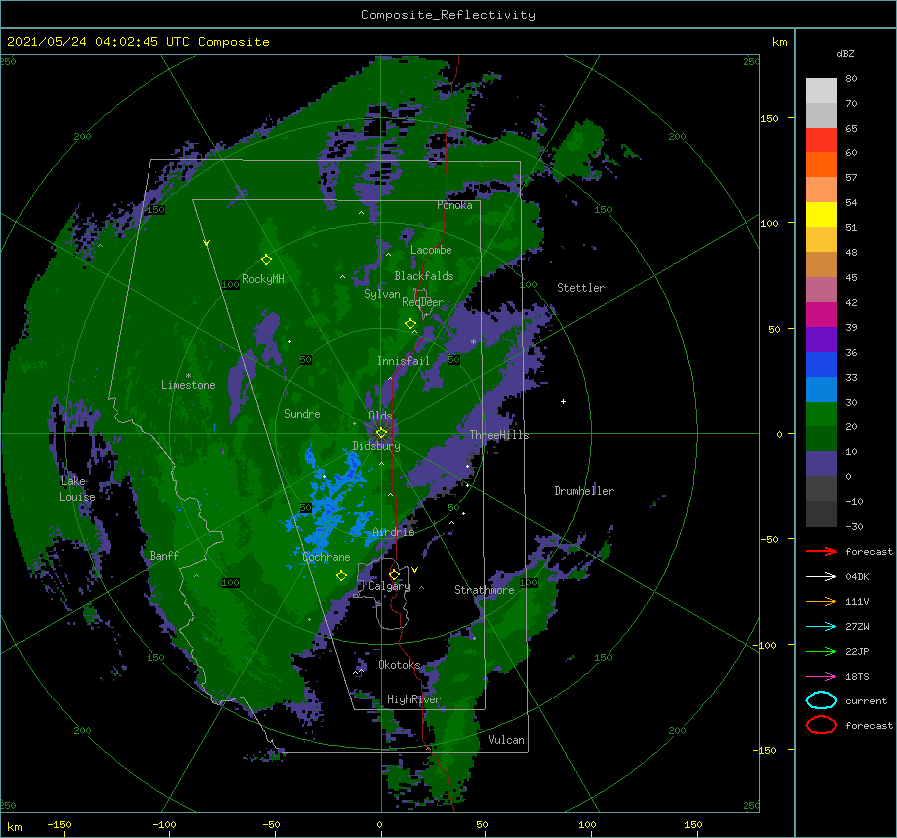Click the cyan 27ZW arrow legend icon
This screenshot has height=838, width=897.
coord(821,627)
